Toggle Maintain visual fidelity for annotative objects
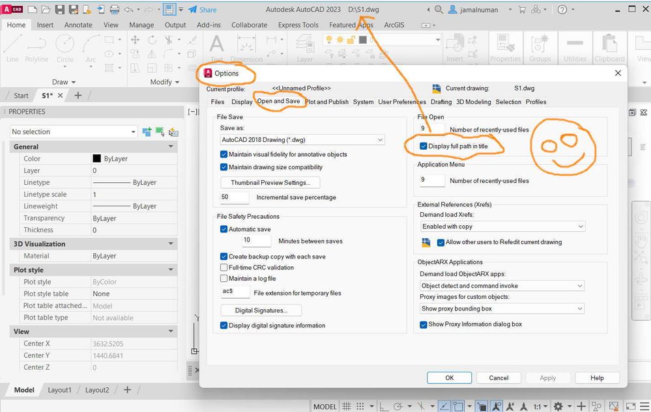The height and width of the screenshot is (412, 651). pos(224,154)
